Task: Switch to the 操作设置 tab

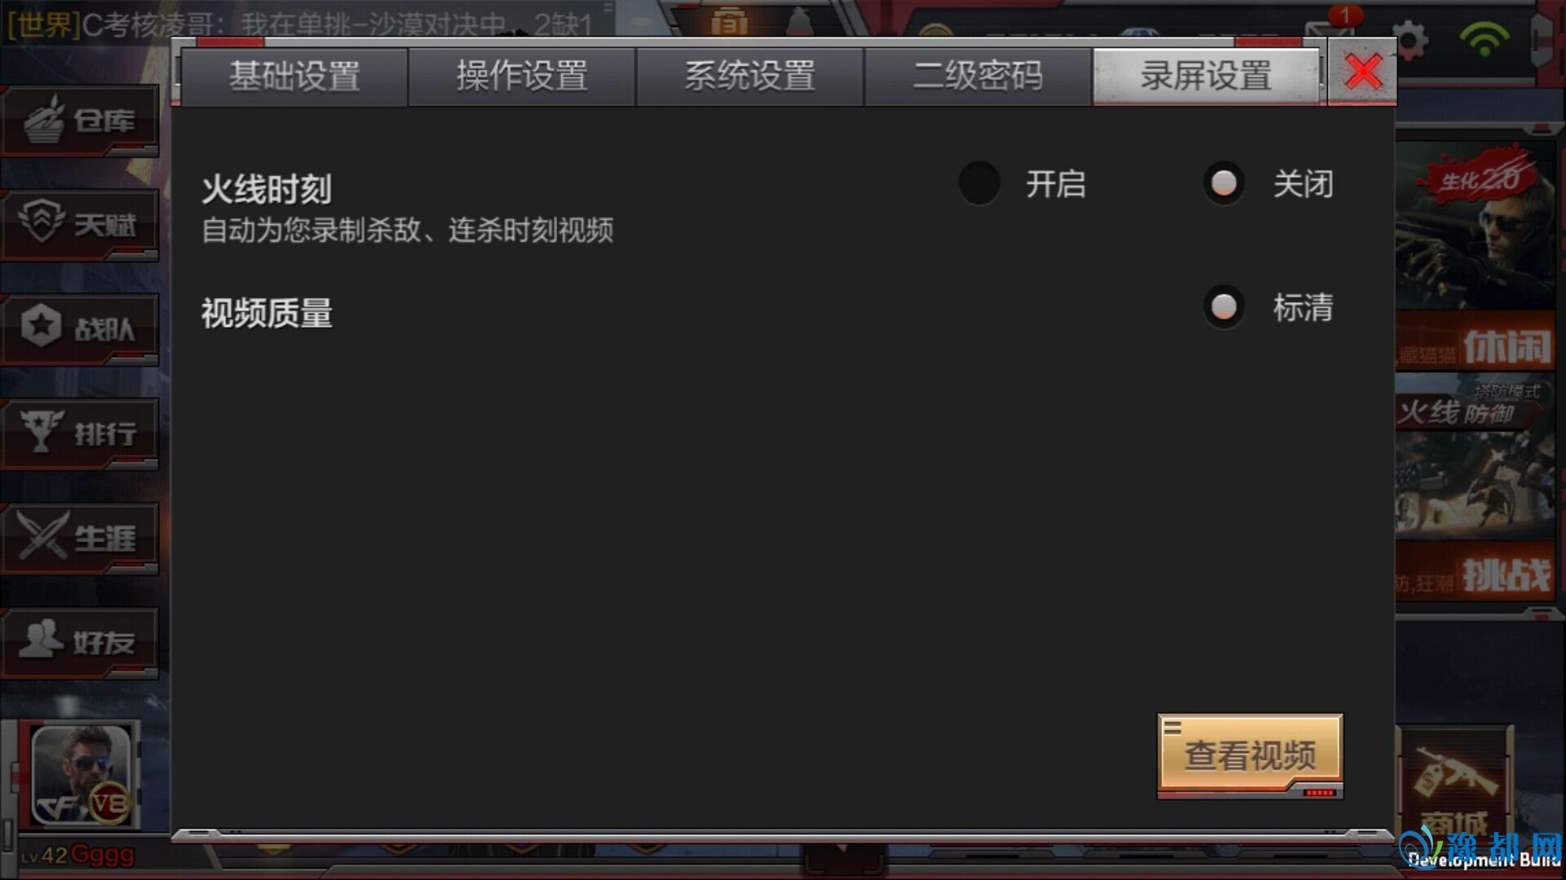Action: click(522, 77)
